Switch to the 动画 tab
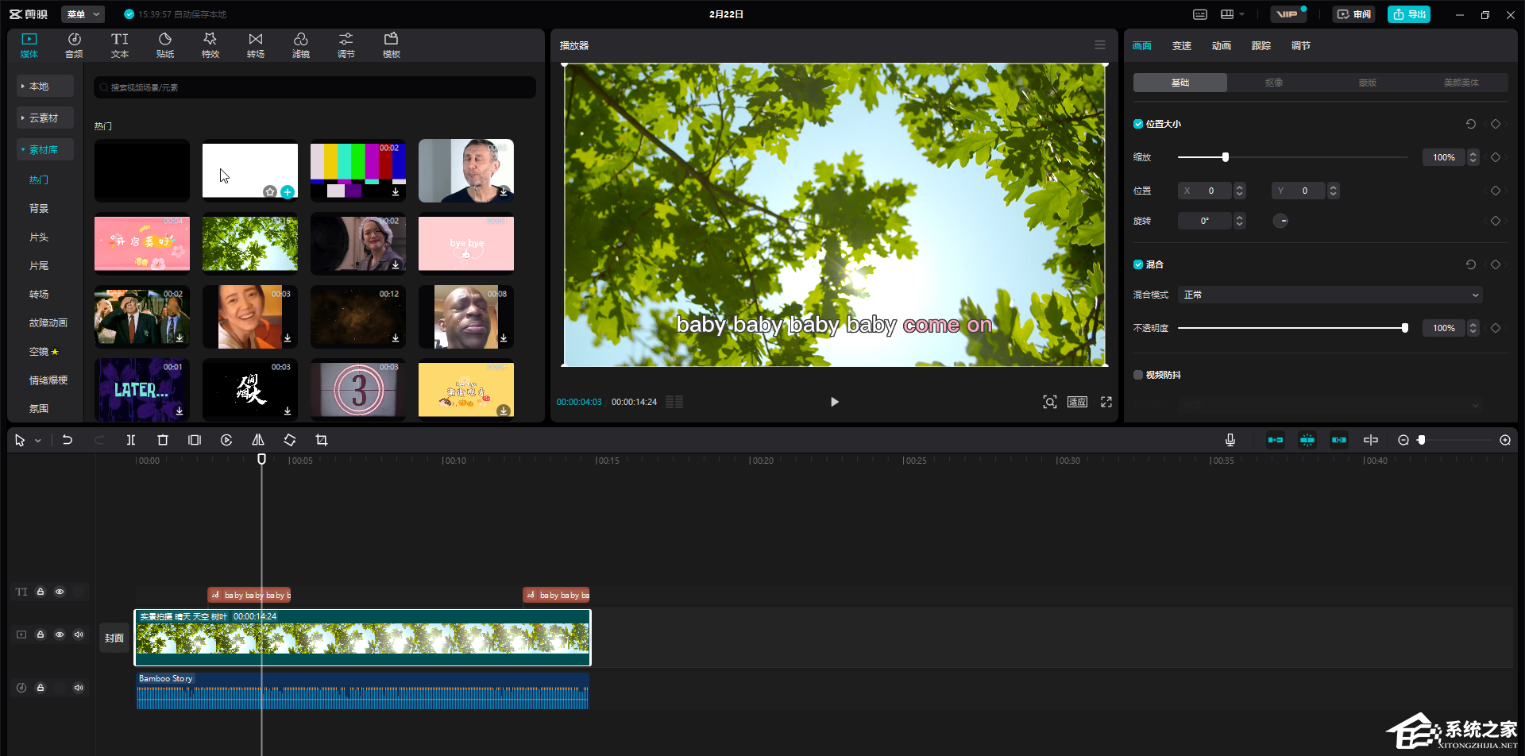Viewport: 1525px width, 756px height. click(1221, 46)
